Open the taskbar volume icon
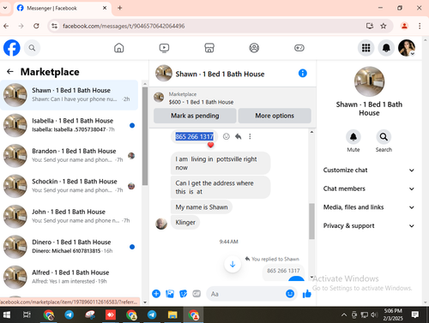The width and height of the screenshot is (429, 323). (x=374, y=314)
